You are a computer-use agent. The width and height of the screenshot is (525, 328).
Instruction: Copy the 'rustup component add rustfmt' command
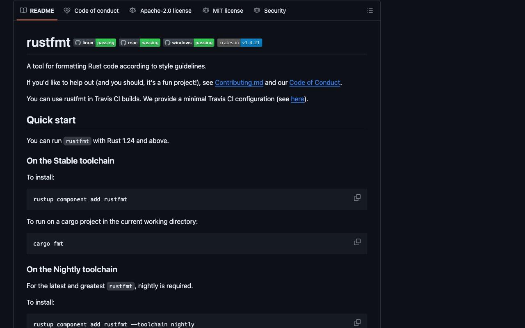point(357,198)
